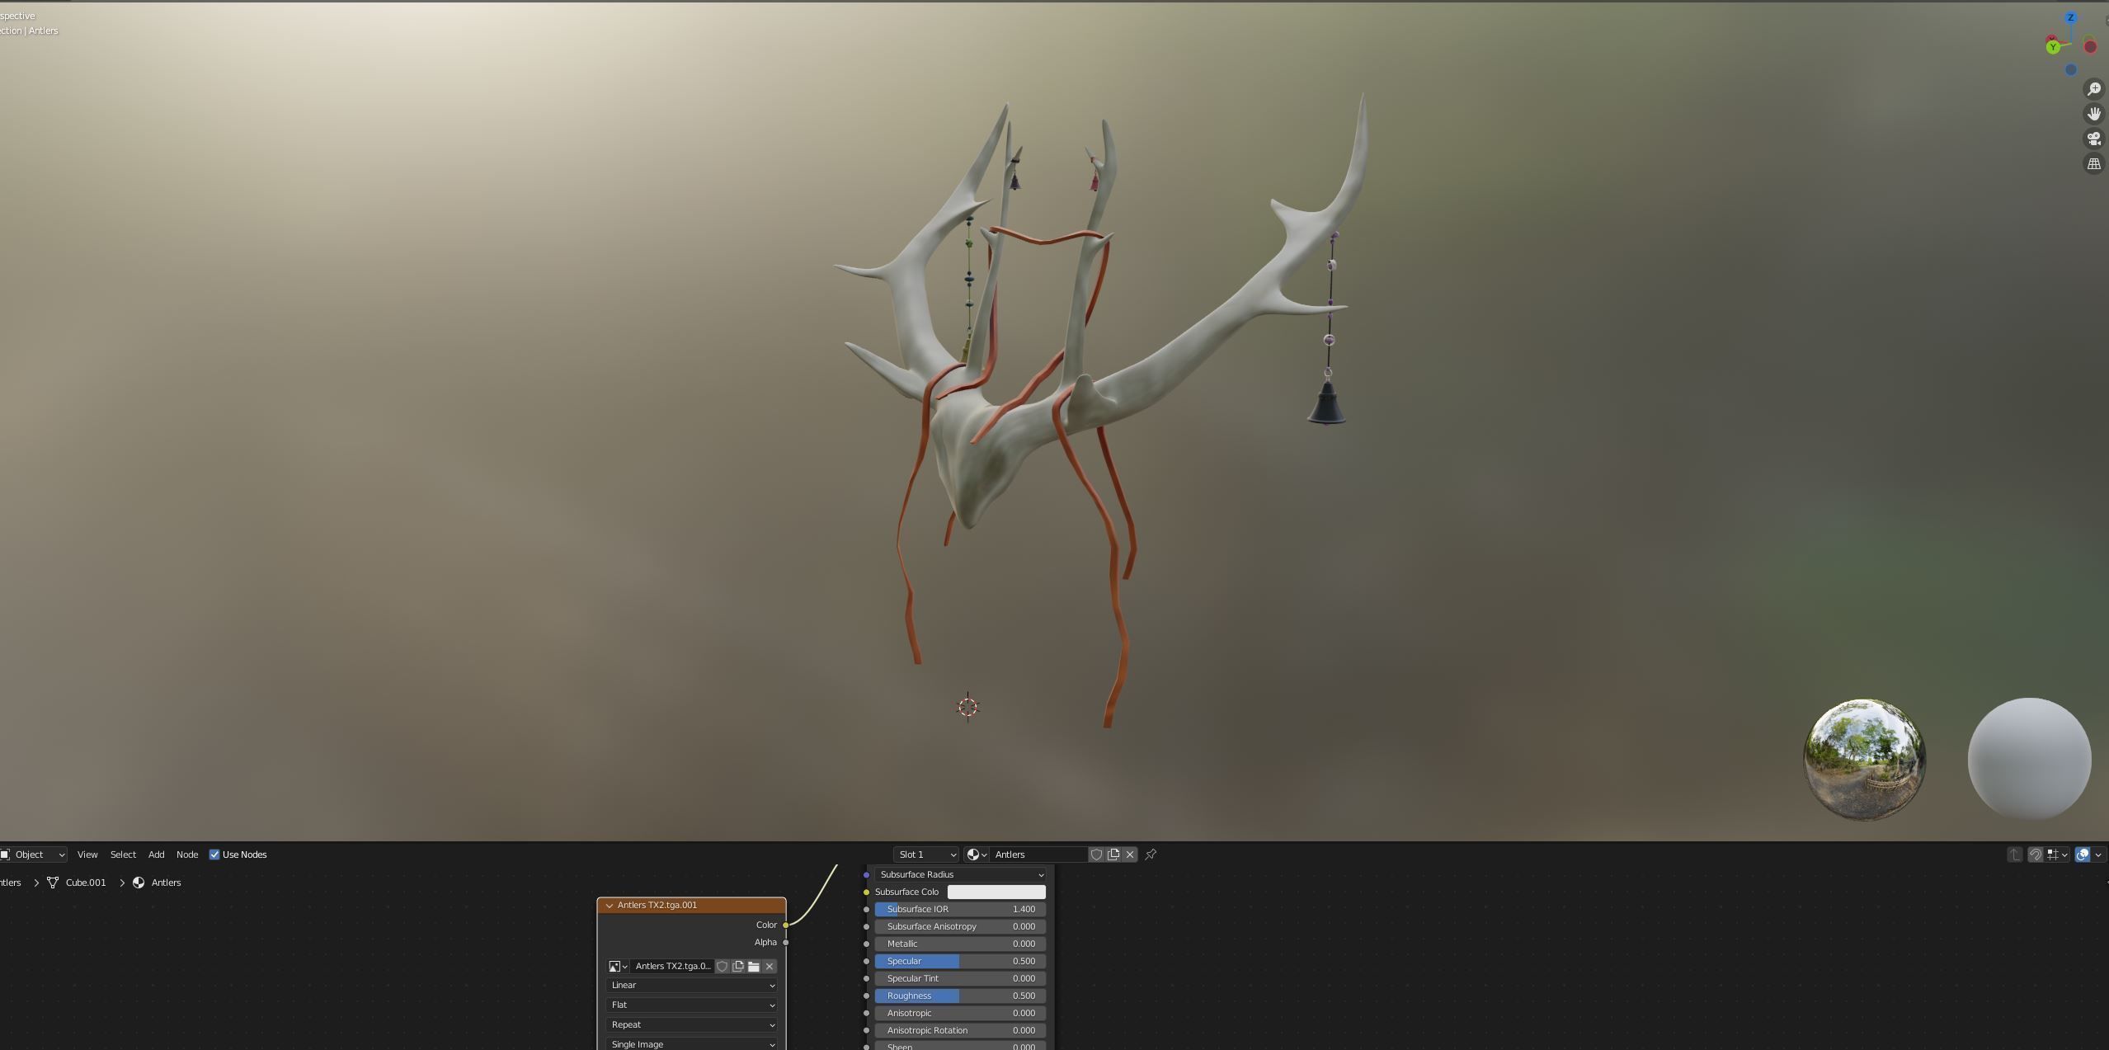Click the fake user shield for Antlers material
This screenshot has width=2109, height=1050.
(x=1096, y=855)
